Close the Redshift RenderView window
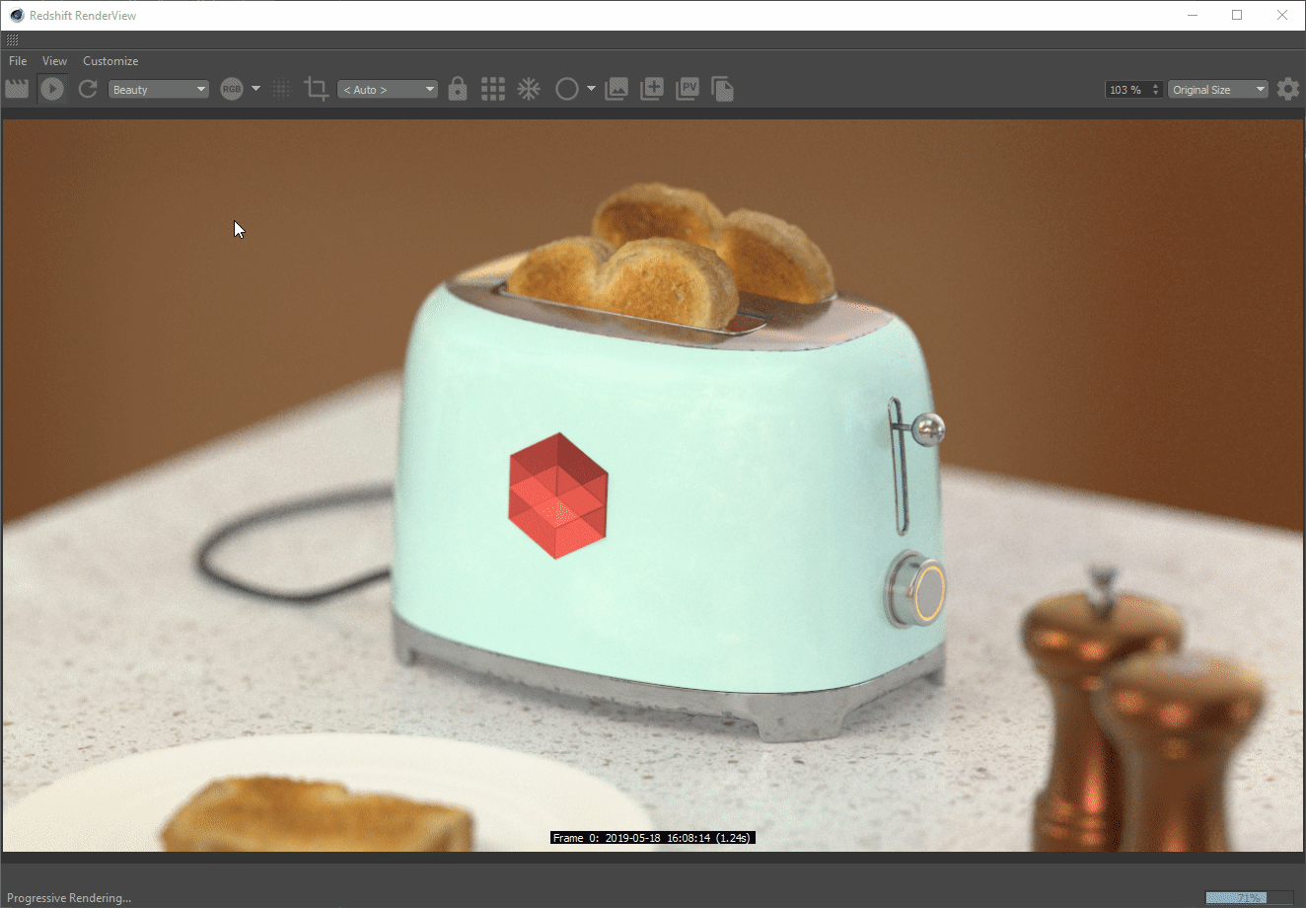This screenshot has width=1306, height=908. [1282, 15]
